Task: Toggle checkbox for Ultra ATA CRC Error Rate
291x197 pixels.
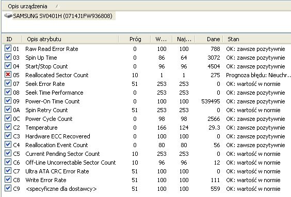Action: tap(8, 171)
